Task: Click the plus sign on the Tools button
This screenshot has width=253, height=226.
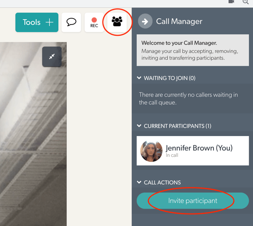Action: point(49,22)
